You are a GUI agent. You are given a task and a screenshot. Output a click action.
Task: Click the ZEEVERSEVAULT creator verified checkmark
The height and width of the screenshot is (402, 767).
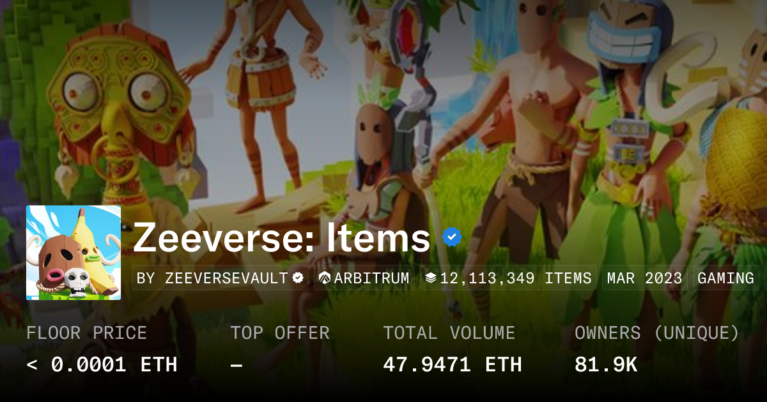298,278
